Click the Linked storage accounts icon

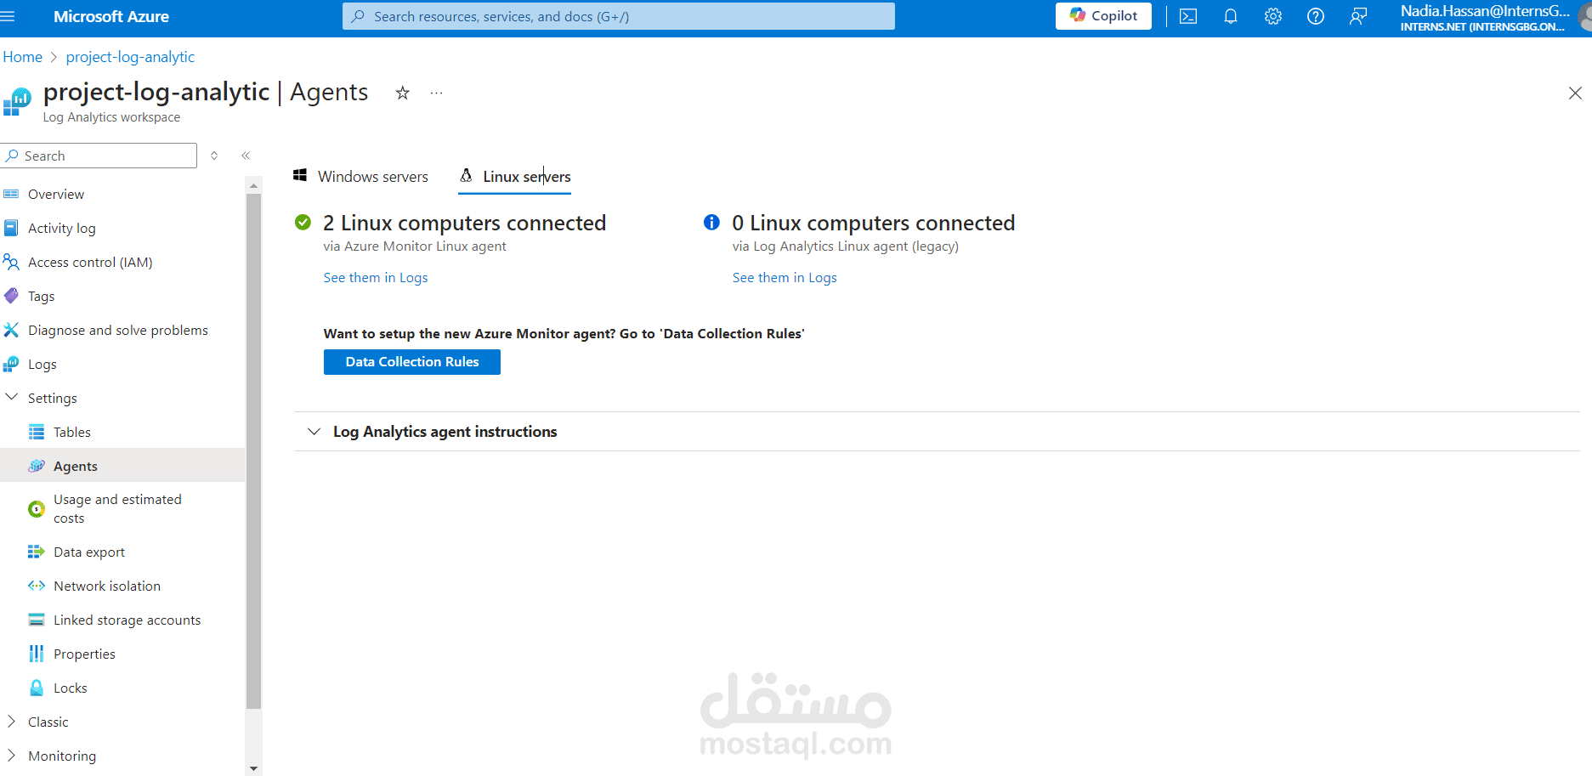point(37,620)
